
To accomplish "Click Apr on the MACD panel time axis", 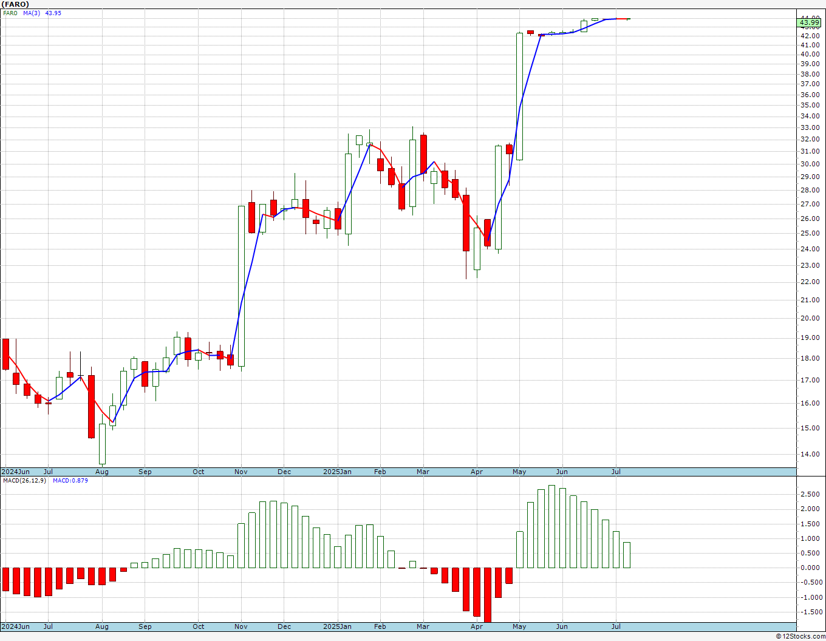I will pos(477,626).
